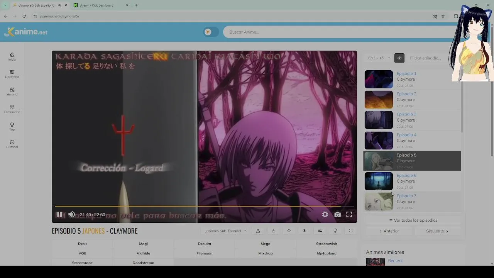Screen dimensions: 494x278
Task: Mute the video player volume
Action: (71, 215)
